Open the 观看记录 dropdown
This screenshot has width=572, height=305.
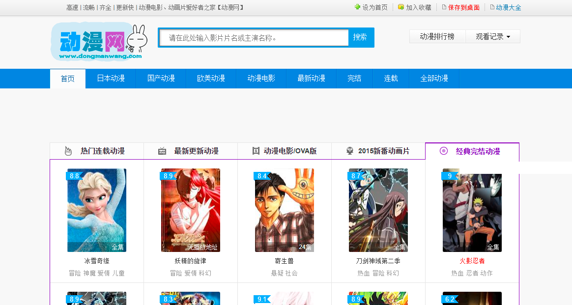point(493,36)
